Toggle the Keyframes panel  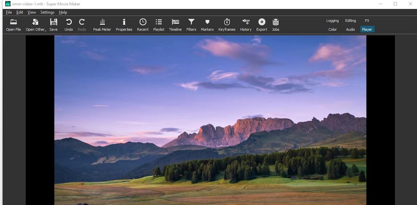pyautogui.click(x=227, y=25)
